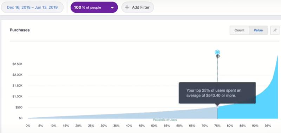Click the Percentile of Users axis label
Image resolution: width=281 pixels, height=133 pixels.
pyautogui.click(x=165, y=120)
